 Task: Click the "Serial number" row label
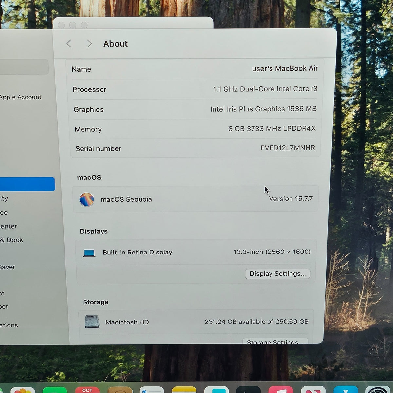point(98,149)
